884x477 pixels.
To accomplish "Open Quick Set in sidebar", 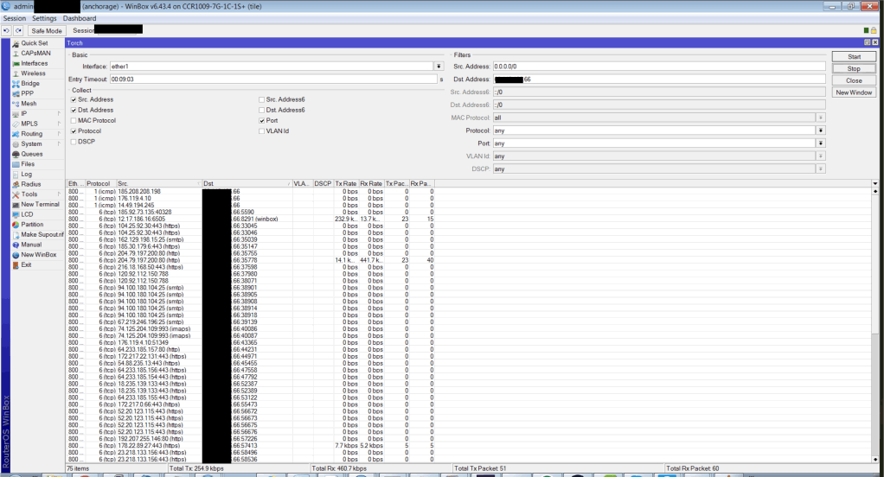I will [34, 43].
